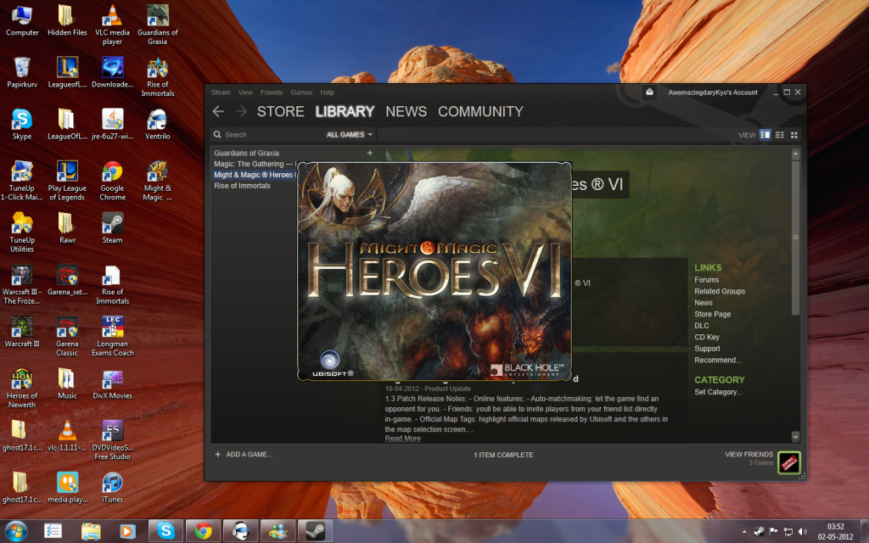
Task: Click the Chrome taskbar button
Action: 203,531
